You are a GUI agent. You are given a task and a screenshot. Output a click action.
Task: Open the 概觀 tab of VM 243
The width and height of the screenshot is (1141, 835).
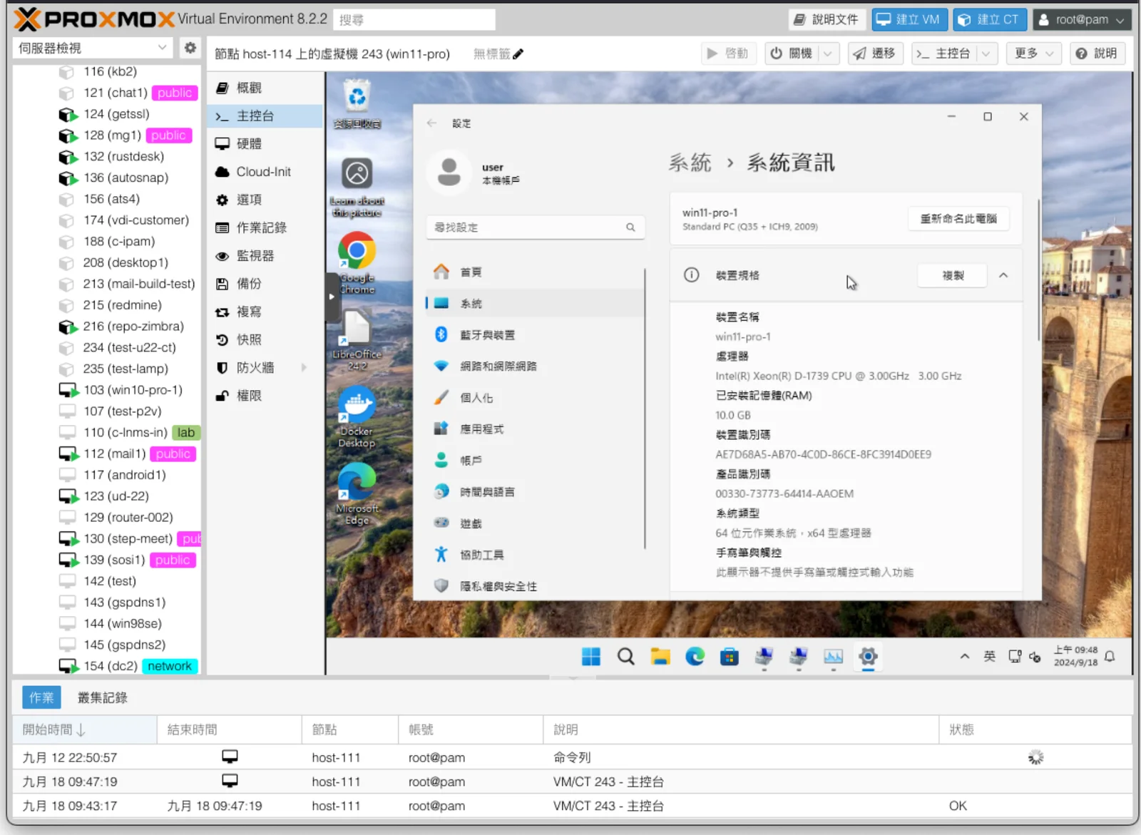[265, 88]
